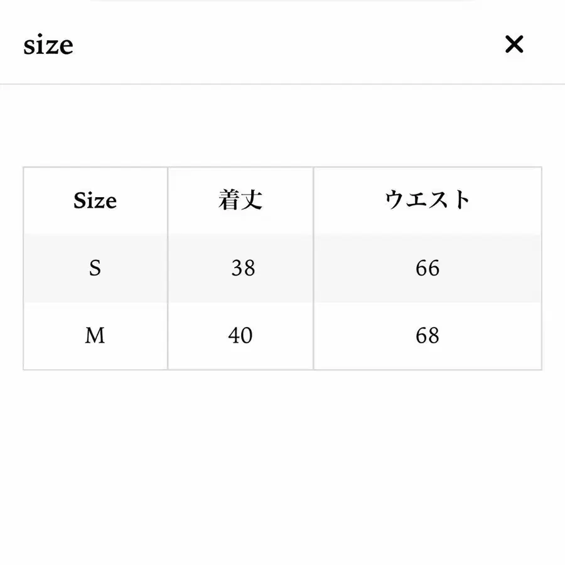Click the ウエスト column header
565x565 pixels.
click(429, 201)
